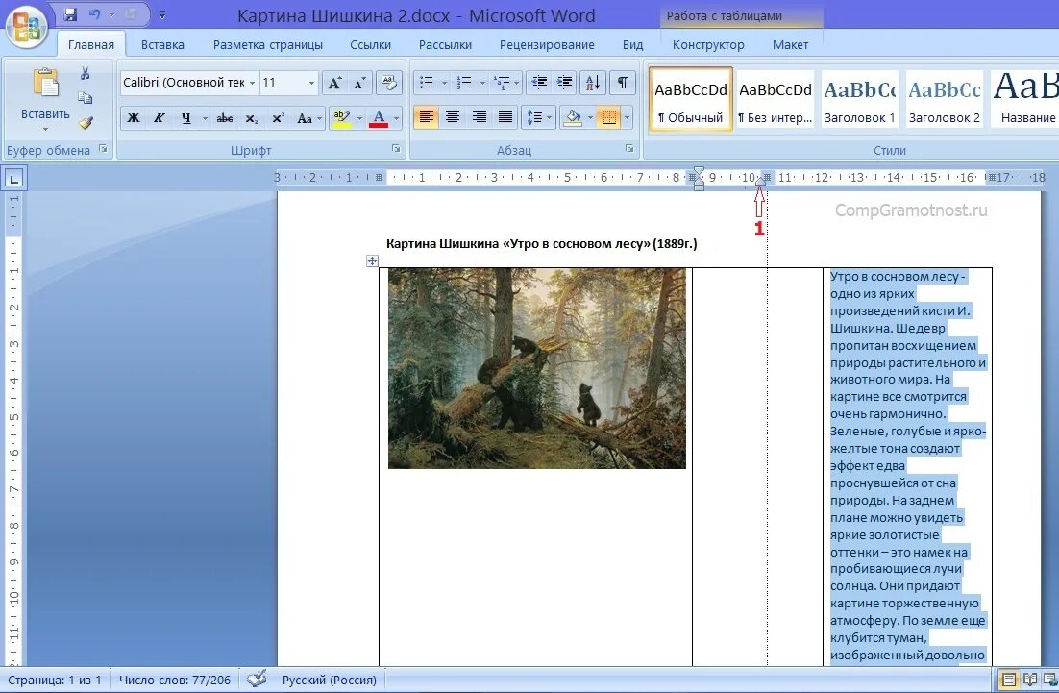Open the Вставка tab
Viewport: 1059px width, 693px height.
click(x=162, y=44)
